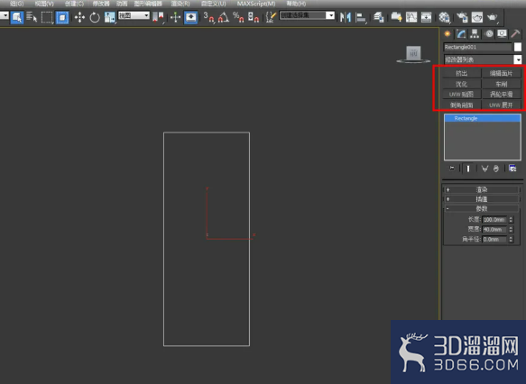This screenshot has width=526, height=384.
Task: Apply the UVW 贴图 modifier
Action: pos(462,95)
